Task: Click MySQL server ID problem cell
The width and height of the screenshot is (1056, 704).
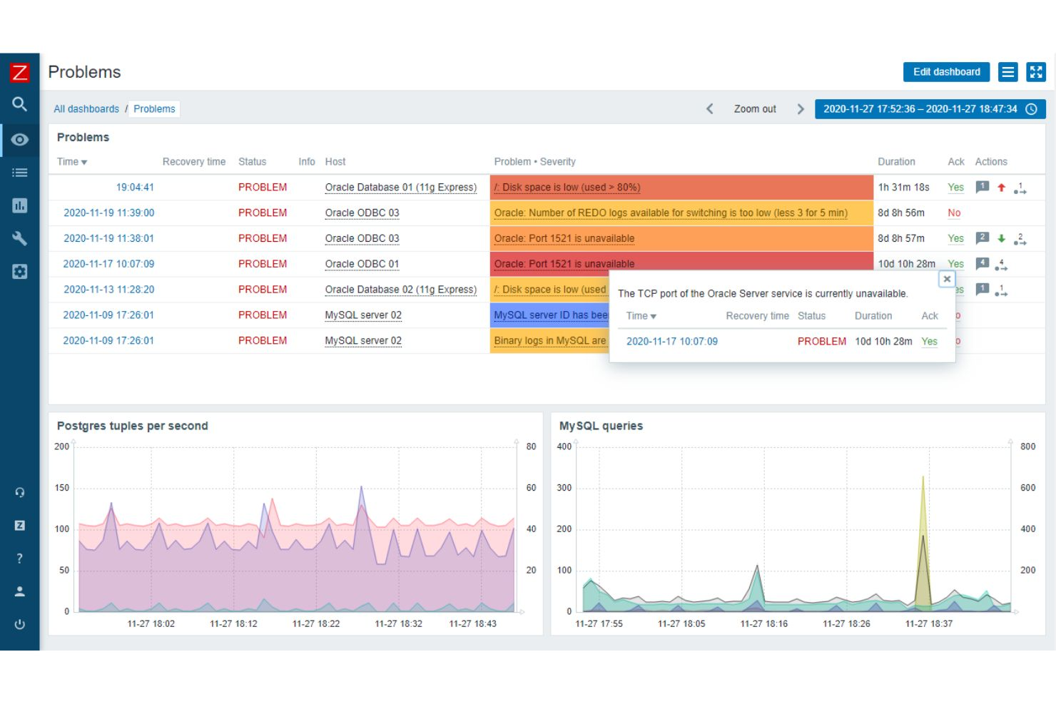Action: [550, 315]
